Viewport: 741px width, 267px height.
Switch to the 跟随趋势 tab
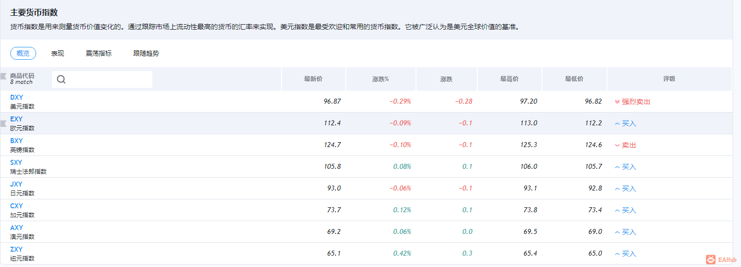pos(146,53)
